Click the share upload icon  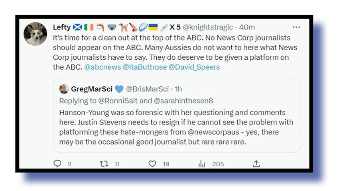256,164
